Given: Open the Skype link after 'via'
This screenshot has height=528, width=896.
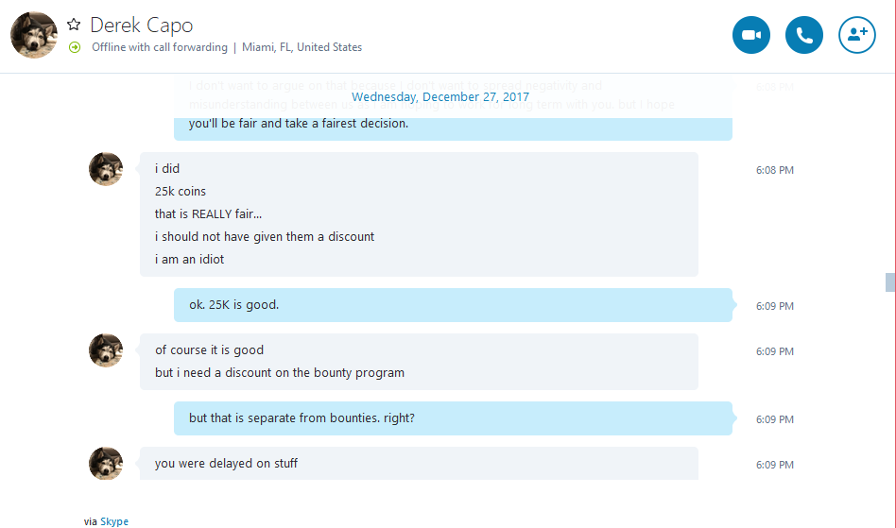Looking at the screenshot, I should tap(114, 521).
